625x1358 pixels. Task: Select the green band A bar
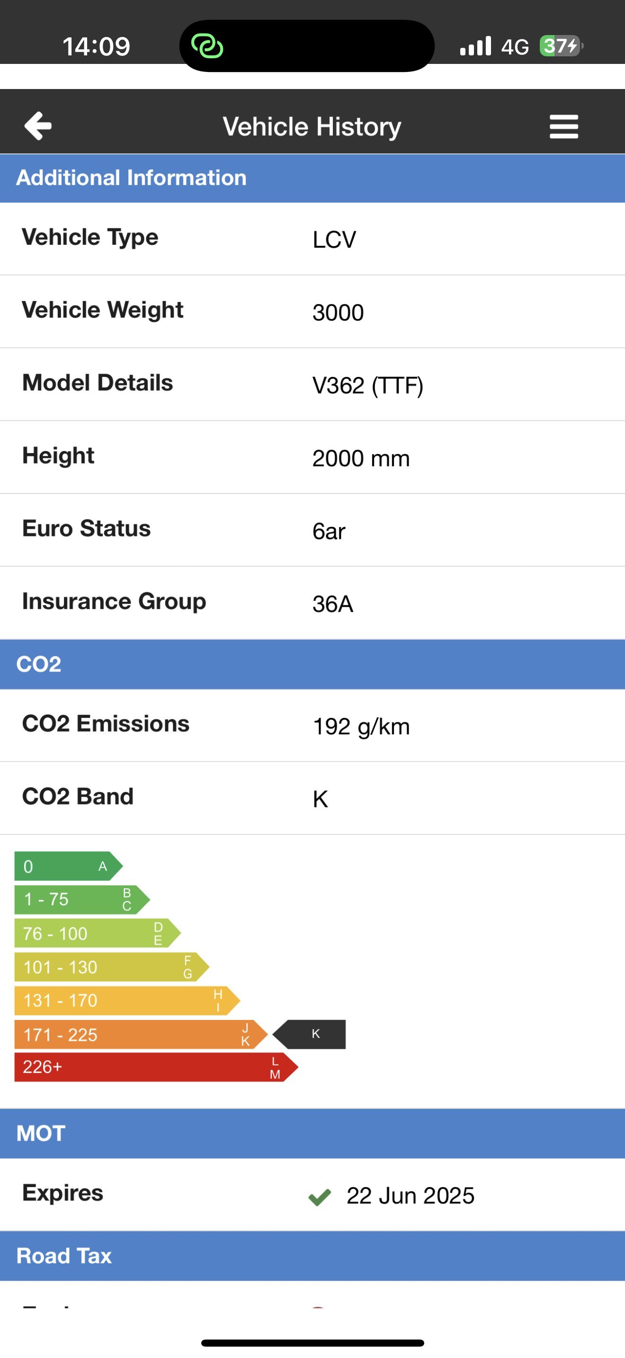pyautogui.click(x=69, y=866)
